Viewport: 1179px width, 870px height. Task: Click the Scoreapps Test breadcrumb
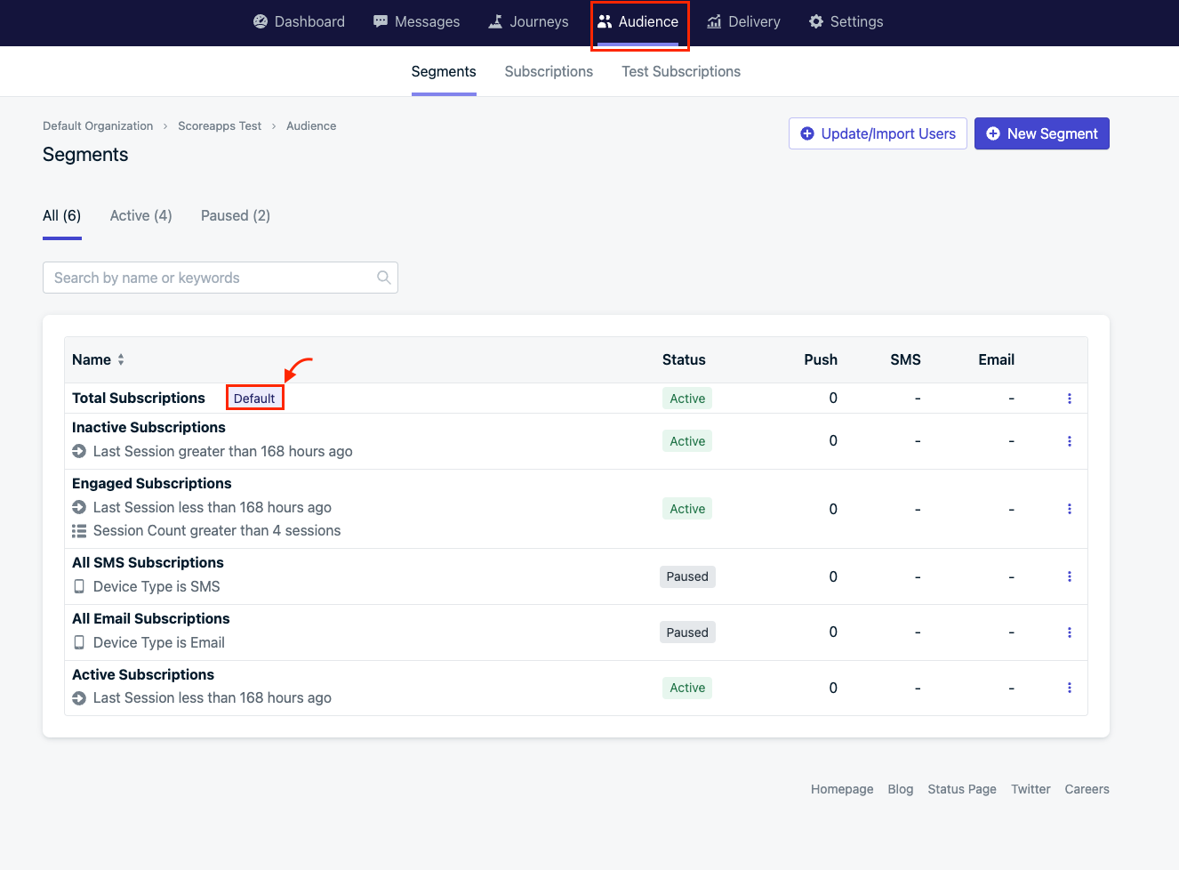[x=220, y=125]
